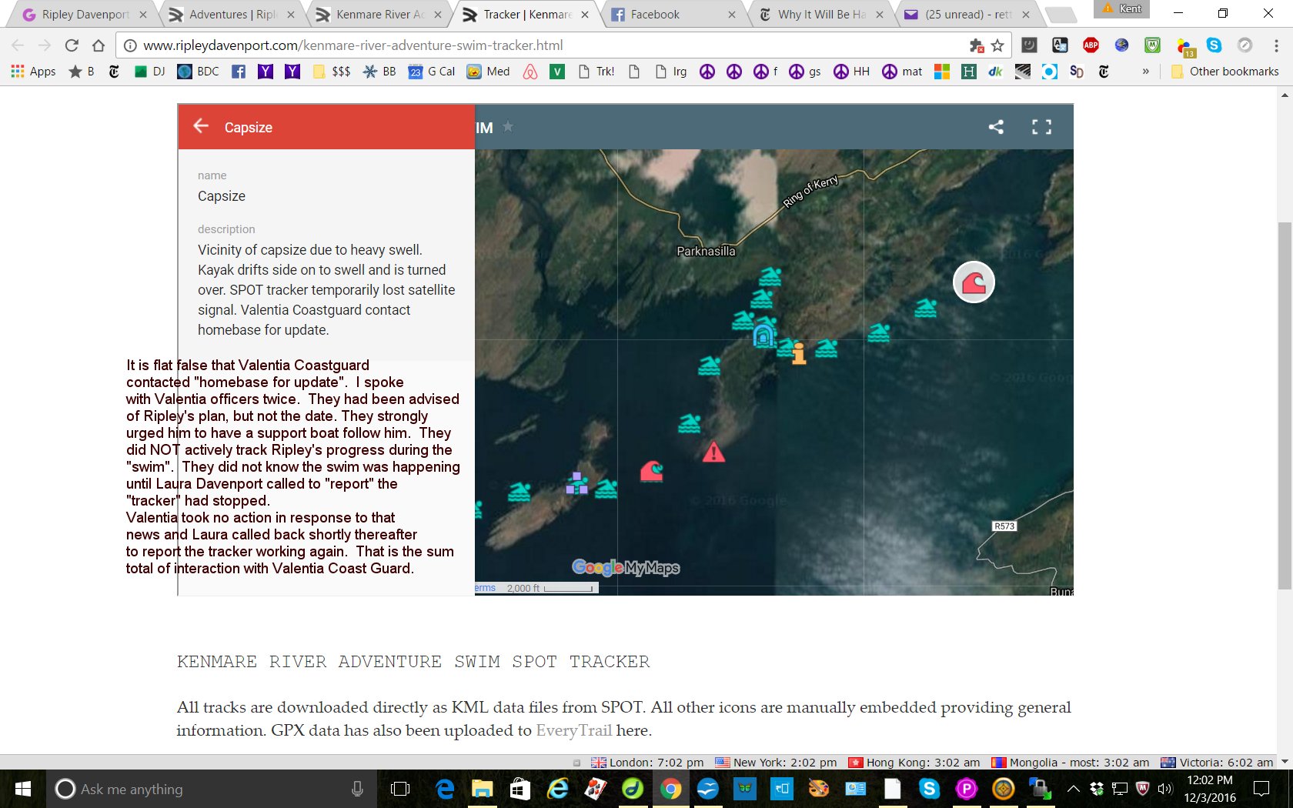This screenshot has height=808, width=1293.
Task: Click the Parknasilla label on the map
Action: (706, 251)
